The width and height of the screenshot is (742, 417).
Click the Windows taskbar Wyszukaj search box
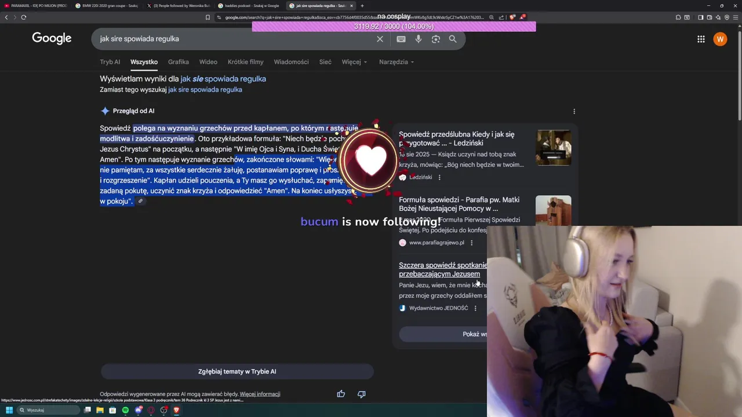click(48, 410)
